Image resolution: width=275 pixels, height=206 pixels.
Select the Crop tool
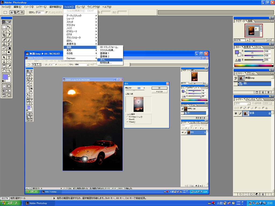(4, 35)
